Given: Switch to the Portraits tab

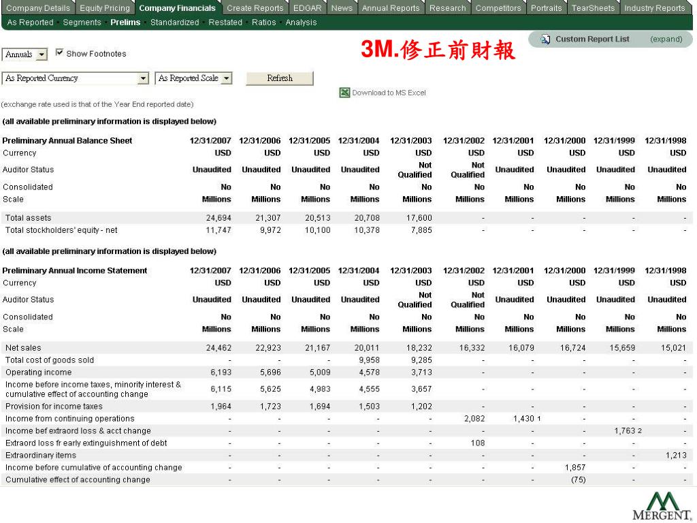Looking at the screenshot, I should click(x=547, y=8).
